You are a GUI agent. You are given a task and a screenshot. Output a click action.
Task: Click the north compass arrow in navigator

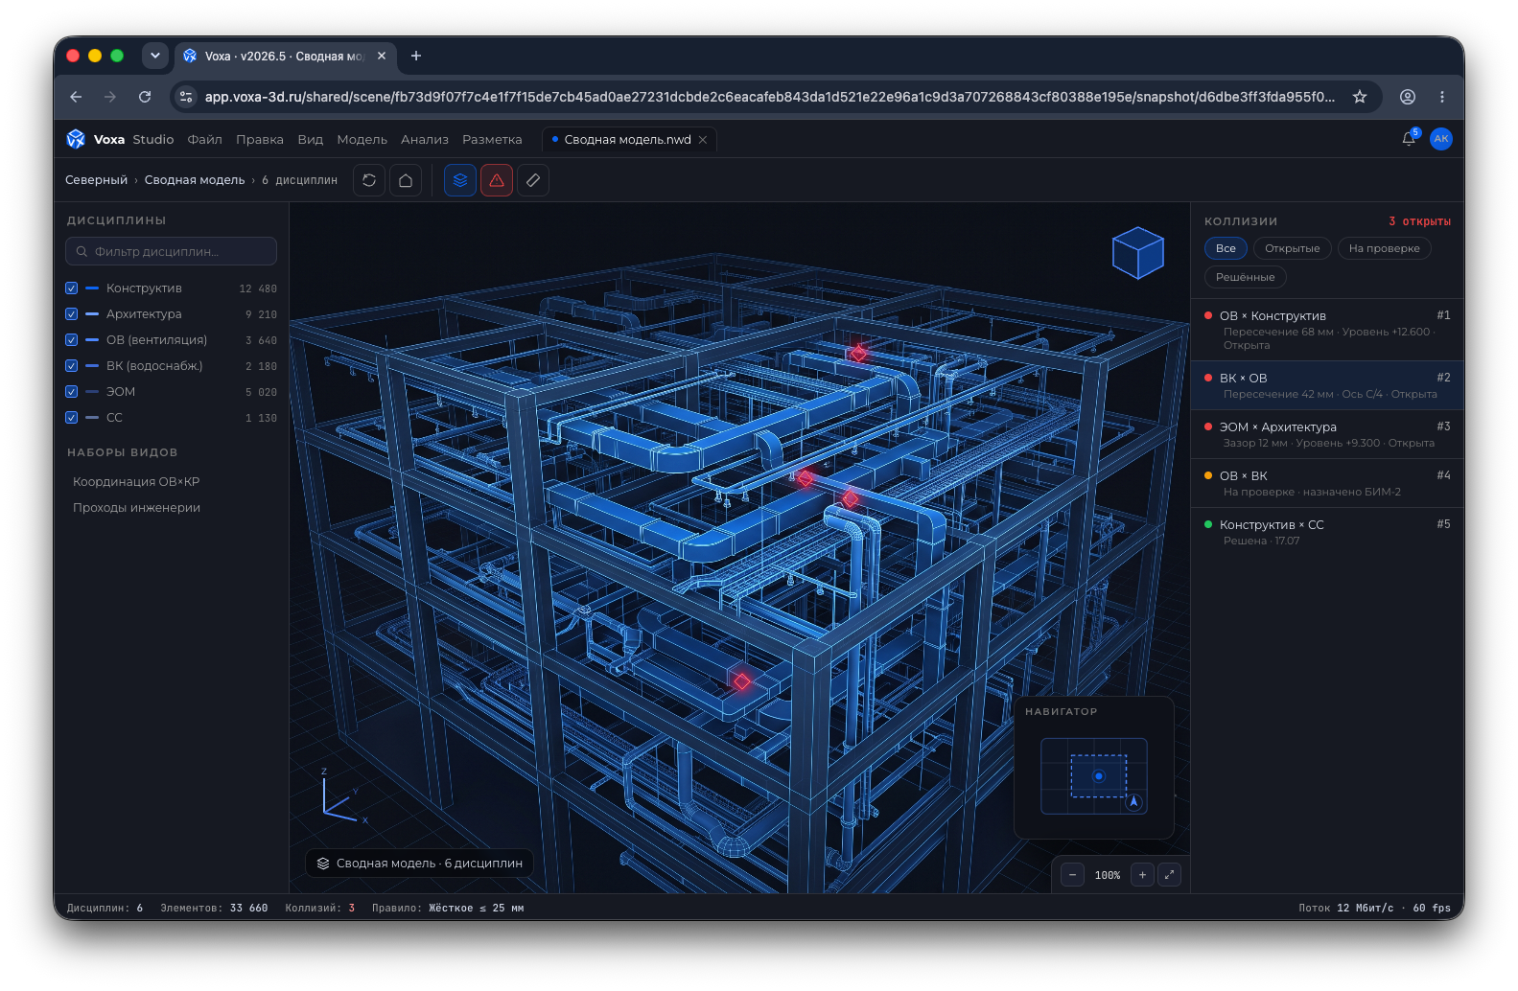coord(1134,802)
